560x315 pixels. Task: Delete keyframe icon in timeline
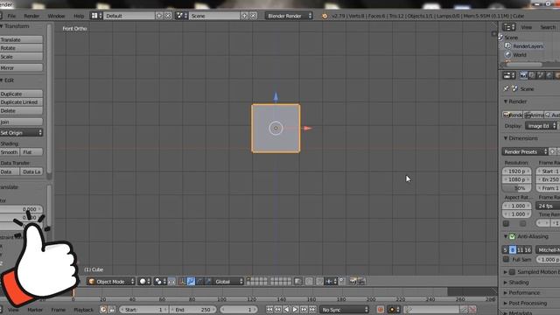(x=472, y=310)
